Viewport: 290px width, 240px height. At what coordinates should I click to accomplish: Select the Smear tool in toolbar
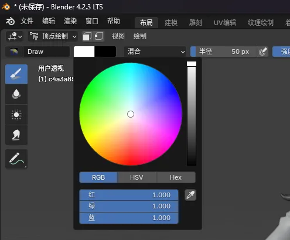coord(16,135)
